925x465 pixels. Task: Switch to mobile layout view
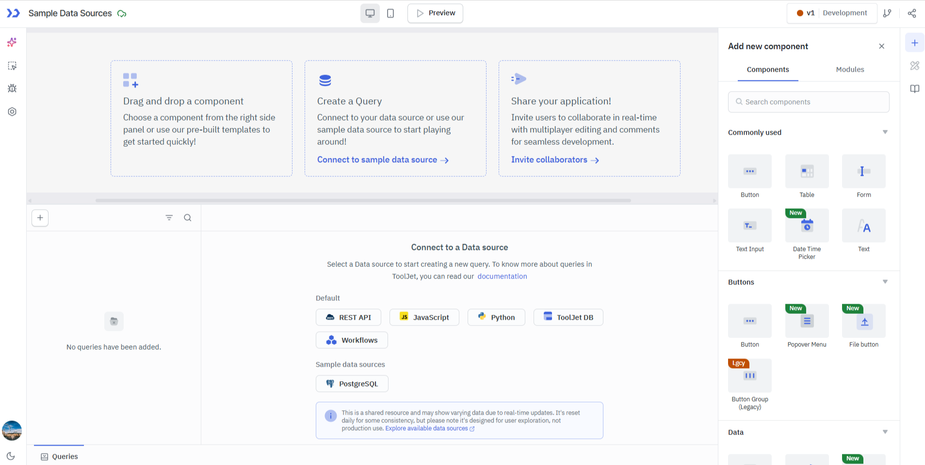click(390, 13)
